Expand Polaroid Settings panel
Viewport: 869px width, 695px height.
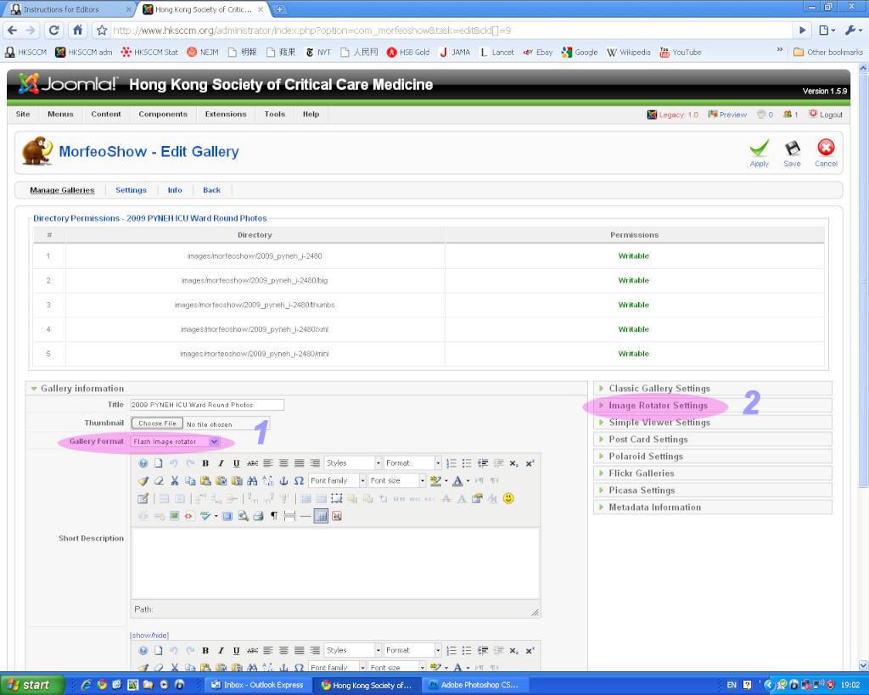[x=713, y=457]
